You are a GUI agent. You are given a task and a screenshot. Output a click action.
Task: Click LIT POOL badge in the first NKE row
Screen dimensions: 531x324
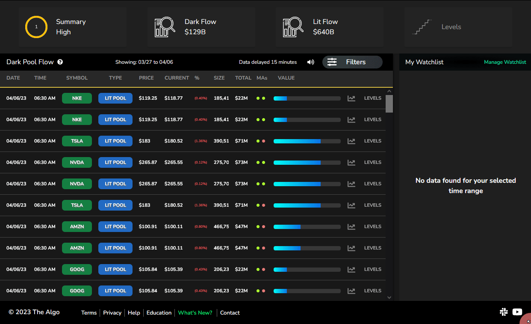115,98
